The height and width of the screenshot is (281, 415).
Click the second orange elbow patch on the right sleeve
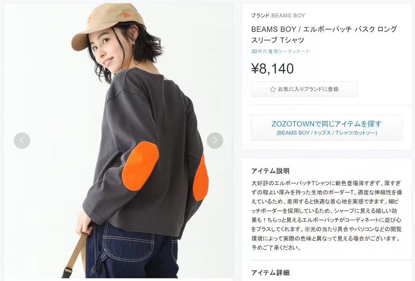201,177
